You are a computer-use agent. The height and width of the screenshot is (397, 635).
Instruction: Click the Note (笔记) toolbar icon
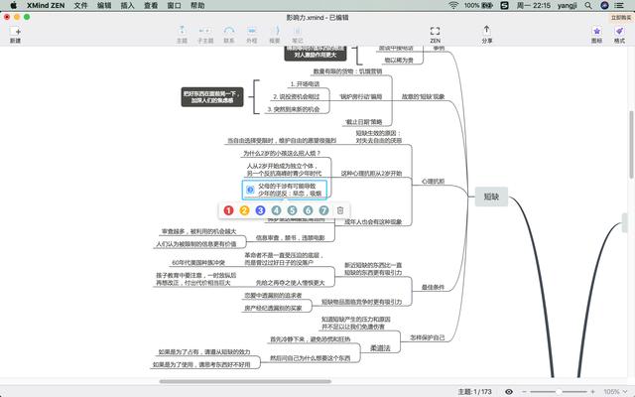click(x=298, y=35)
